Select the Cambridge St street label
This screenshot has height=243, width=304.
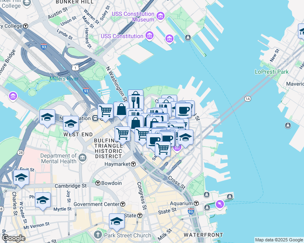tap(71, 186)
